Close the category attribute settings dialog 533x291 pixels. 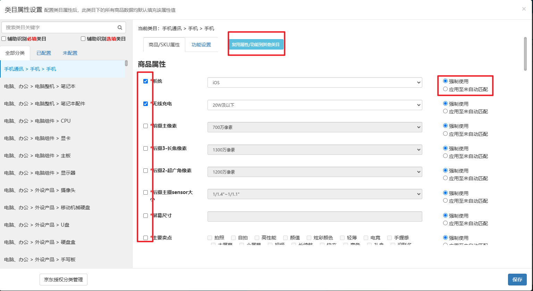coord(524,9)
